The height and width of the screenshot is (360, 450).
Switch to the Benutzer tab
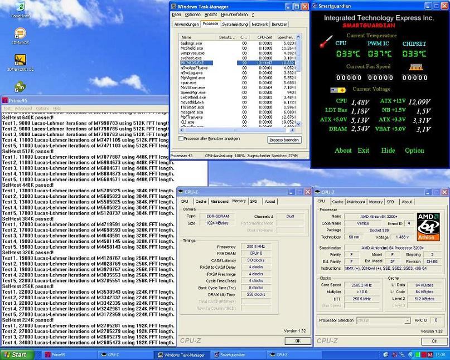point(279,25)
